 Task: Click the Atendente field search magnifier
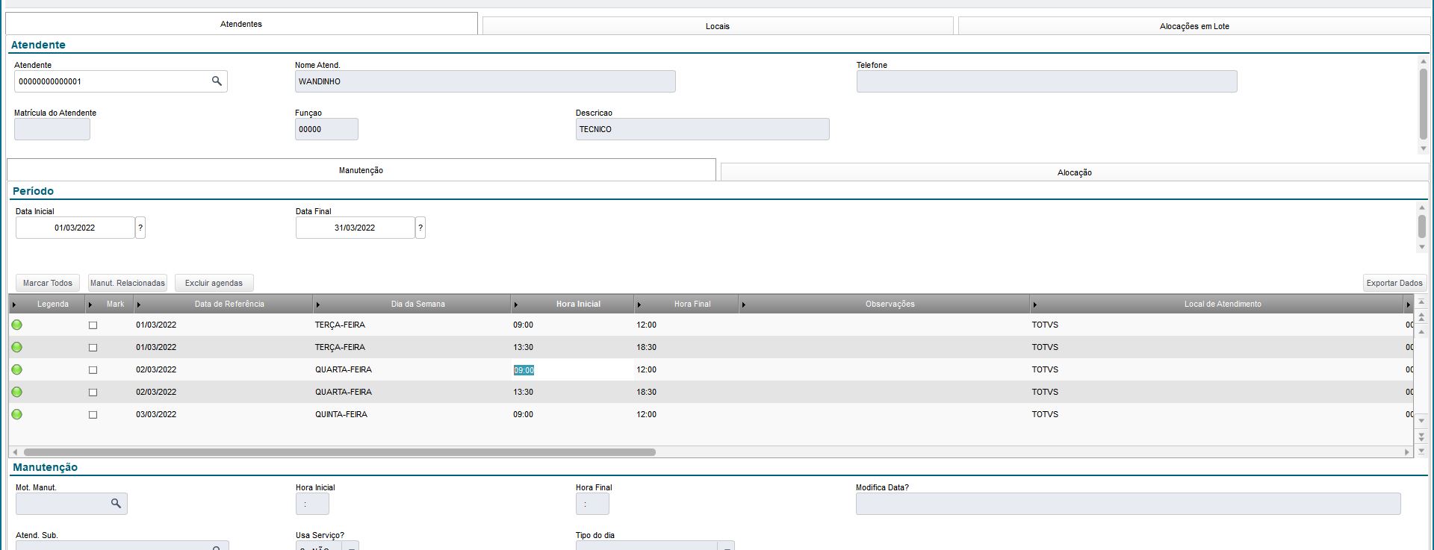tap(217, 81)
